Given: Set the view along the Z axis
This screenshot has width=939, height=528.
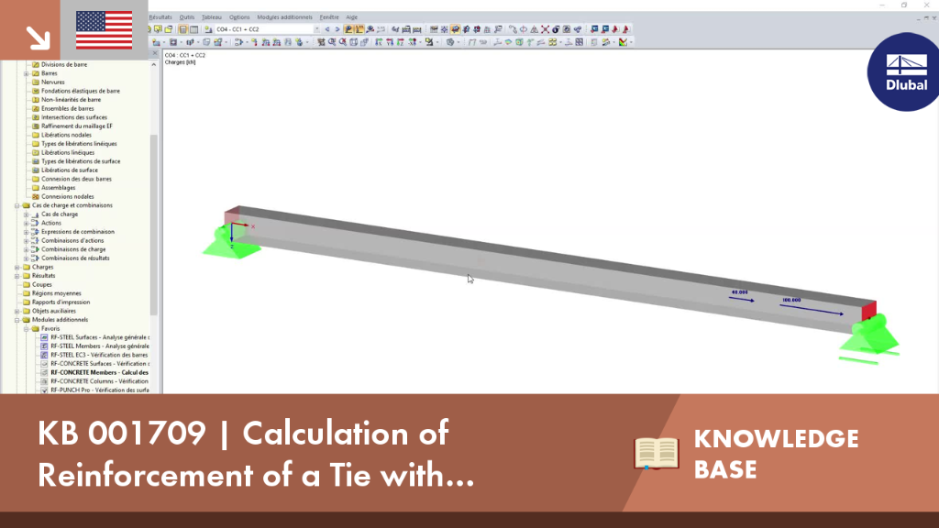Looking at the screenshot, I should pos(401,42).
